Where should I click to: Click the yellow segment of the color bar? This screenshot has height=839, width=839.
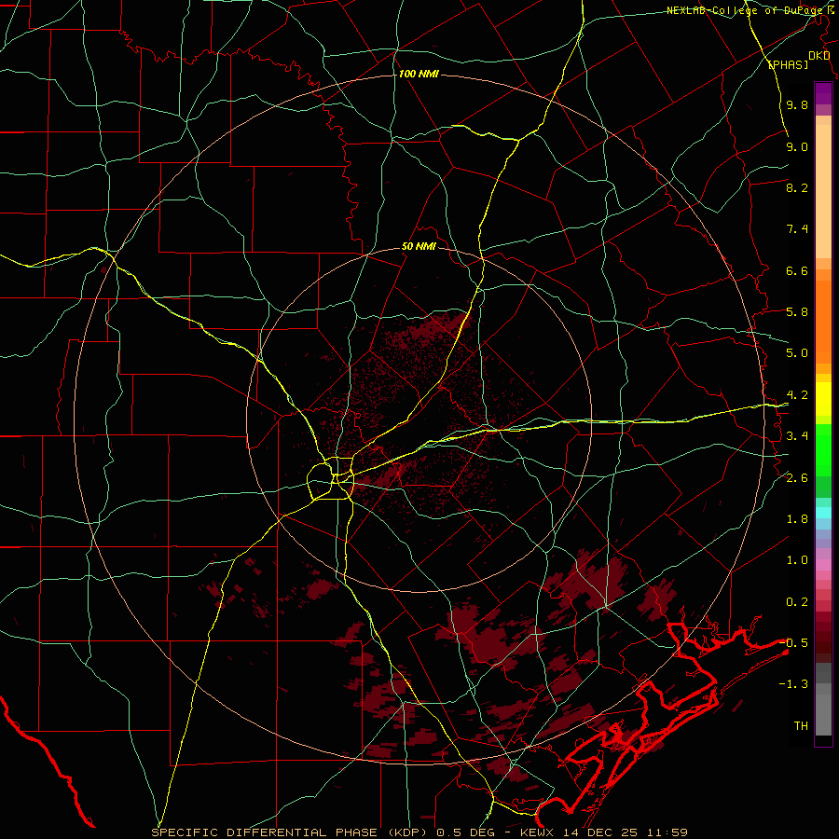coord(823,399)
